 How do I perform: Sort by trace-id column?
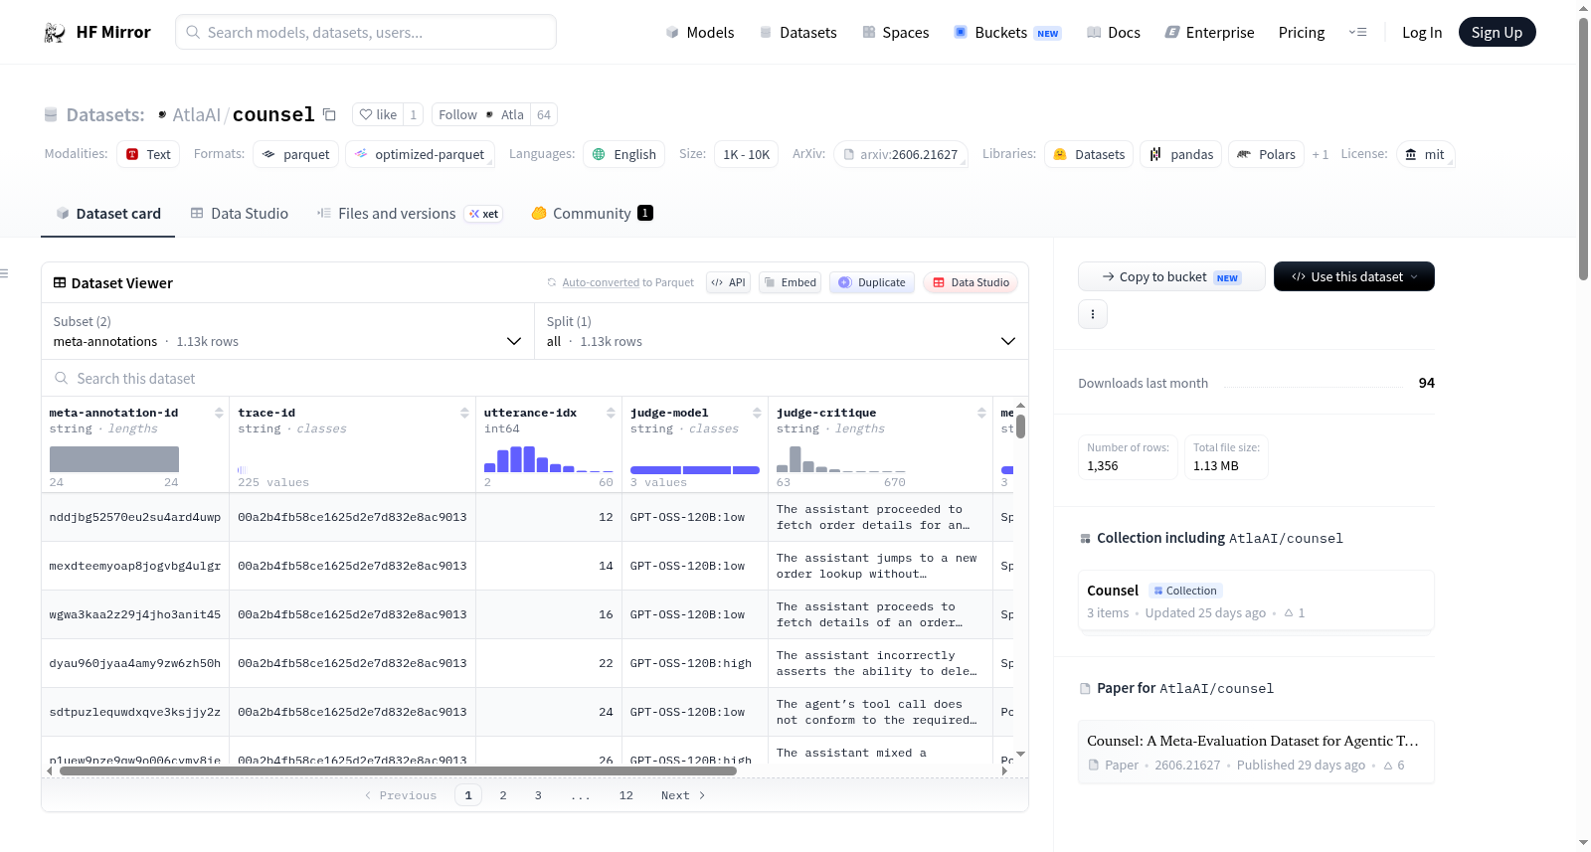pos(464,413)
